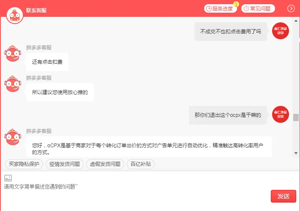300x211 pixels.
Task: Select the 买家隐私保护 quick topic
Action: [x=24, y=164]
